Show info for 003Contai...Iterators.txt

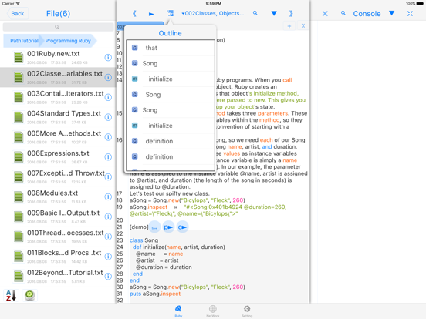108,97
